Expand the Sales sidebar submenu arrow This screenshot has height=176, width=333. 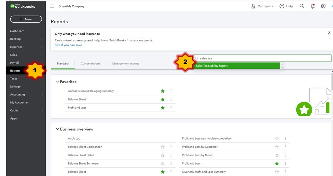coord(42,55)
